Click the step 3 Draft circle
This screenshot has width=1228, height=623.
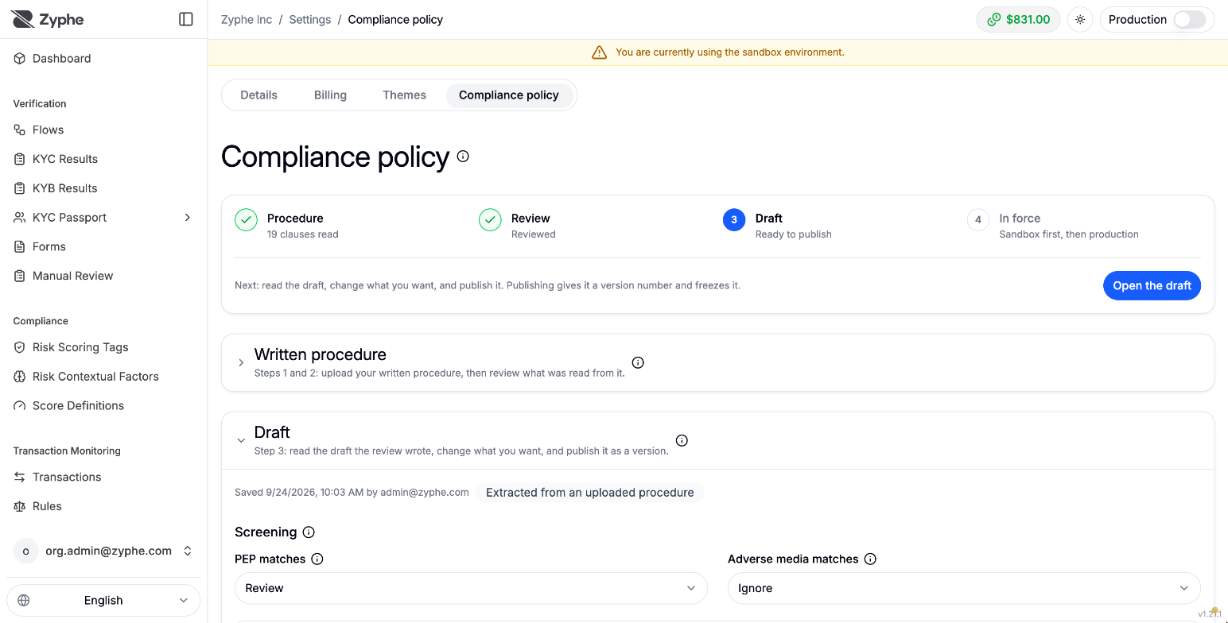tap(734, 220)
